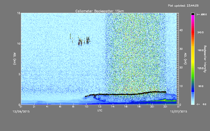Click the '>= 300.0' colorbar maximum label
The height and width of the screenshot is (131, 210).
pos(202,14)
